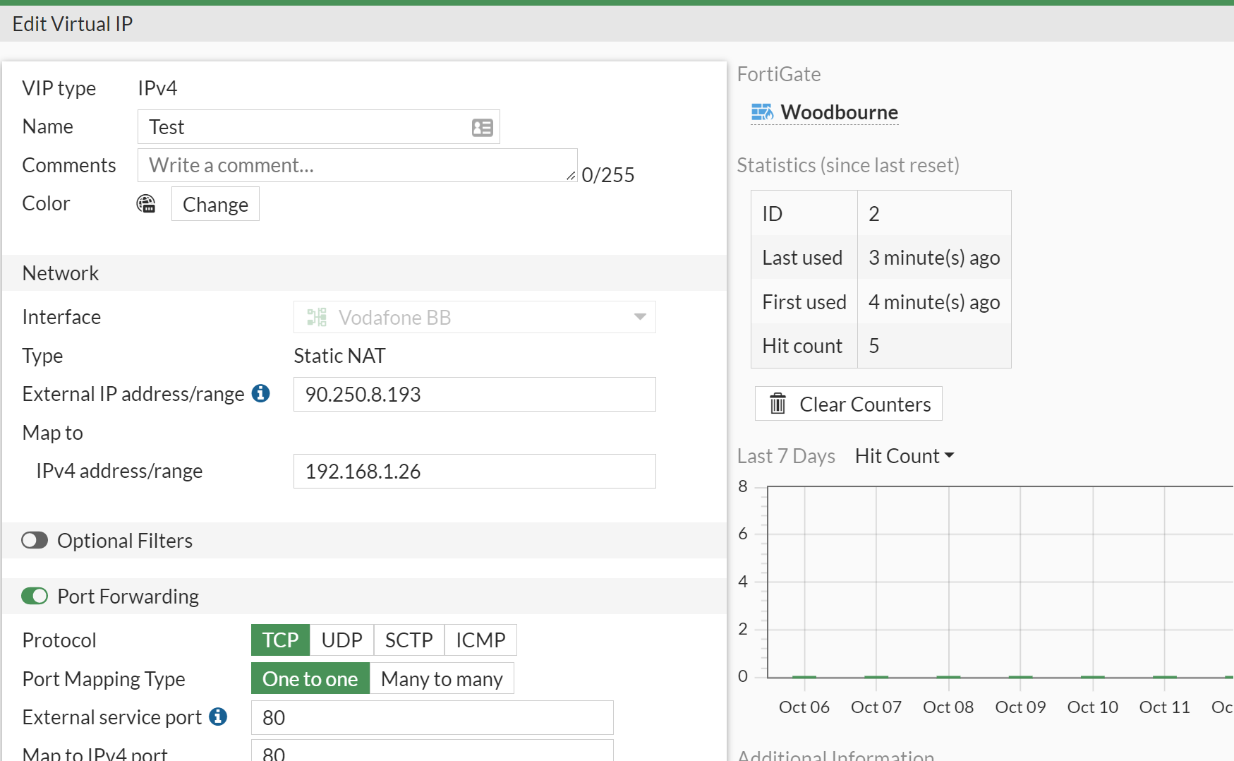Click the 'Last 7 Days' chart label
The image size is (1234, 761).
tap(786, 456)
